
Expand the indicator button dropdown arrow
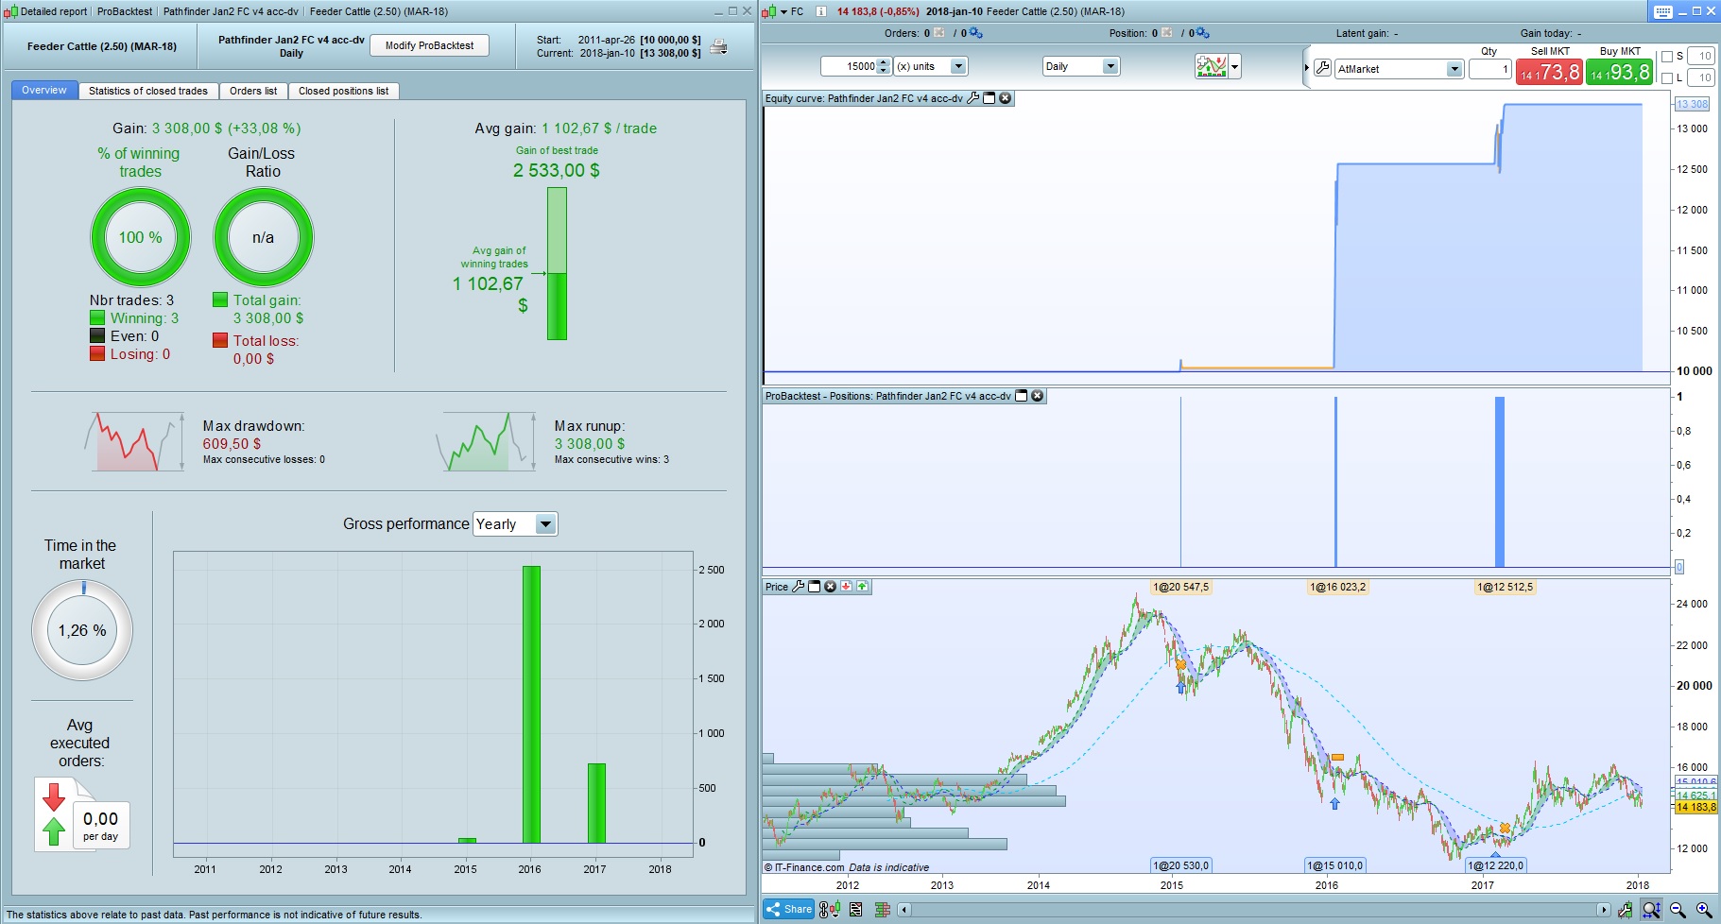[x=1234, y=66]
